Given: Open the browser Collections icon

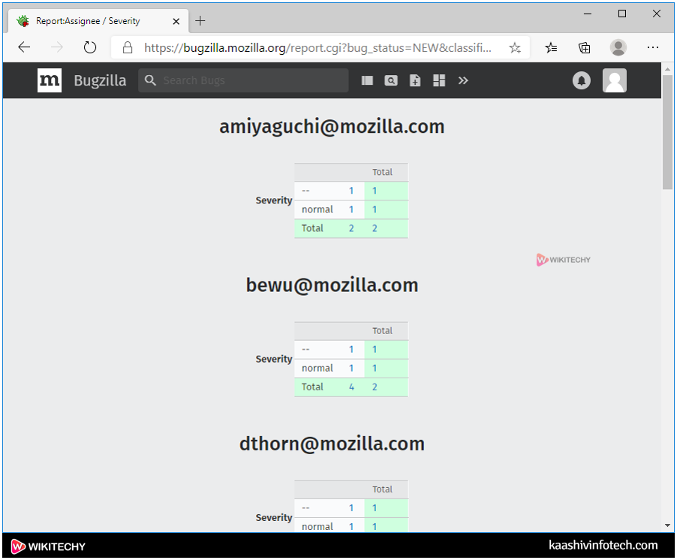Looking at the screenshot, I should point(585,48).
